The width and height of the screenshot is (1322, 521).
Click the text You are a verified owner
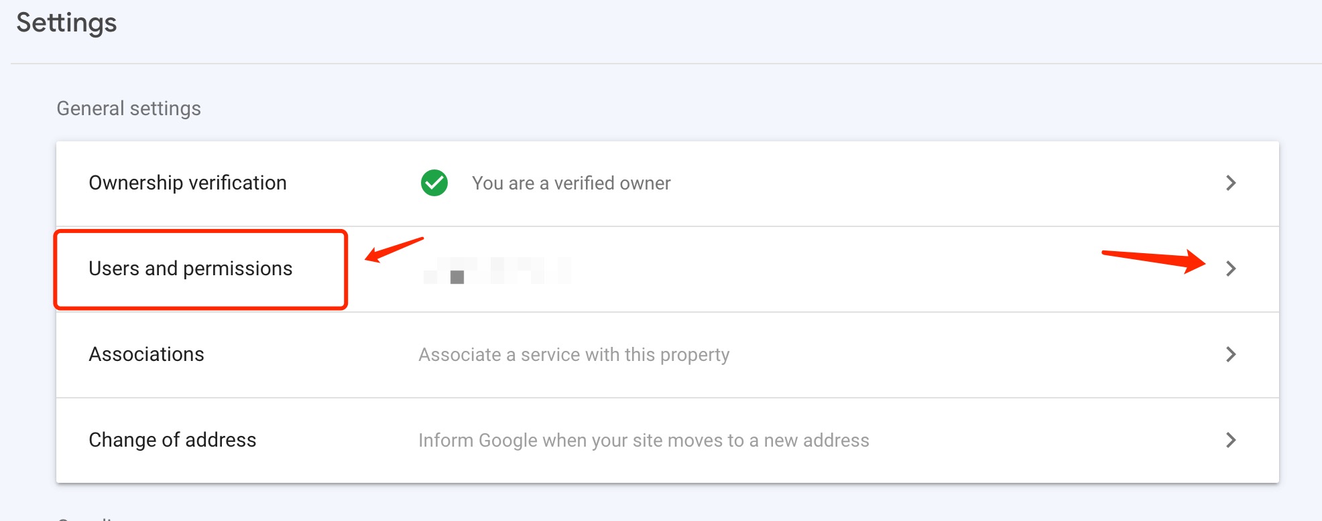click(570, 183)
